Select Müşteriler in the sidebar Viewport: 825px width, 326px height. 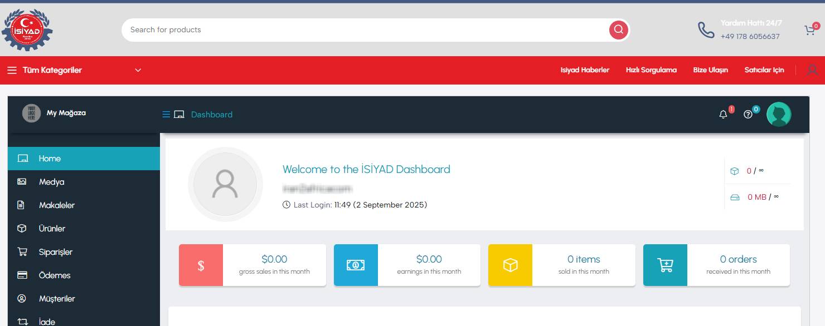pos(57,299)
